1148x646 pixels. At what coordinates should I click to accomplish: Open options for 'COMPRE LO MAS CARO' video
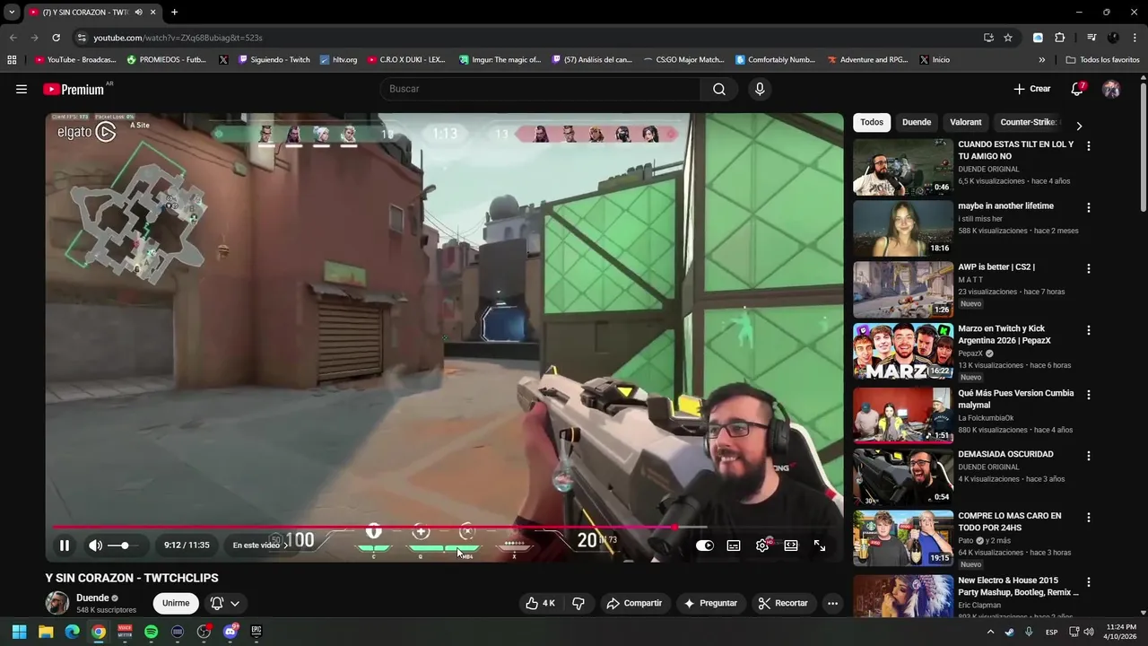click(1089, 518)
